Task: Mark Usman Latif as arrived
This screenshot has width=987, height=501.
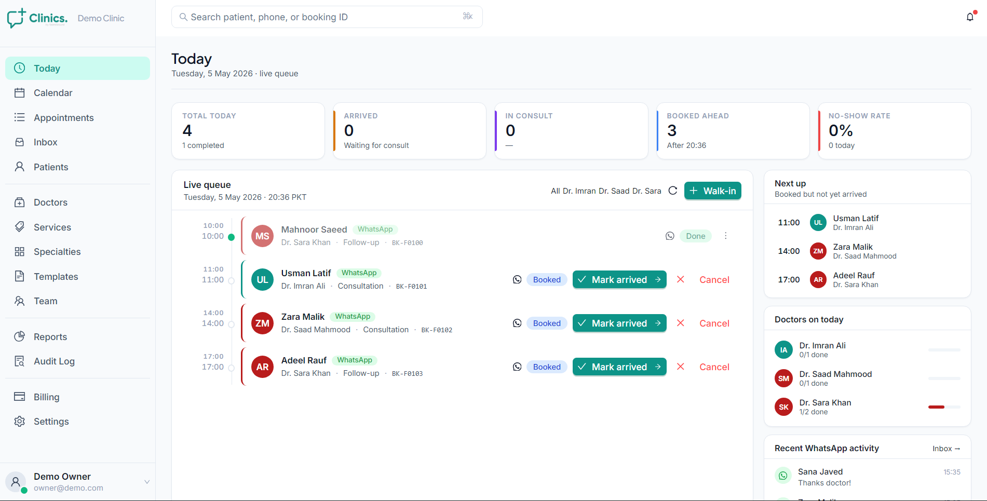Action: (x=619, y=279)
